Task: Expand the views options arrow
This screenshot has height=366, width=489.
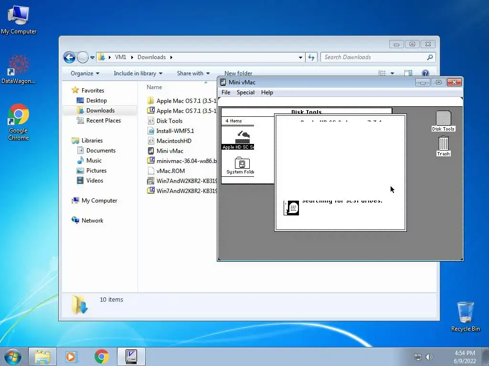Action: [x=393, y=73]
